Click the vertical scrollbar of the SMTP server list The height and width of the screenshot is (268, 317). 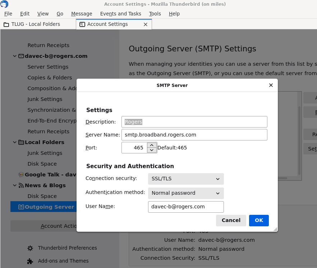pyautogui.click(x=299, y=140)
